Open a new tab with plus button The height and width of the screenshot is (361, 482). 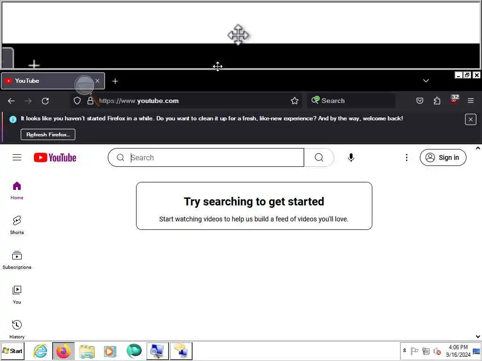tap(115, 81)
